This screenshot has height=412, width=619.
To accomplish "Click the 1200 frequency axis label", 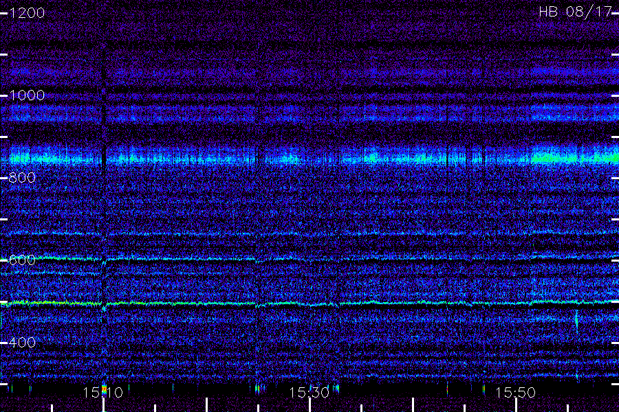I will click(27, 13).
